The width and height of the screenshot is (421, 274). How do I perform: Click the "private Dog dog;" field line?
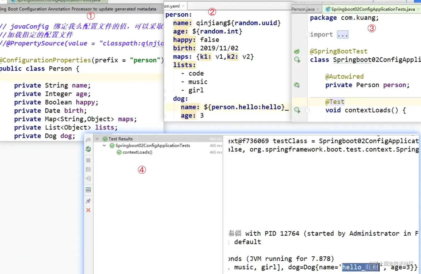tap(45, 136)
